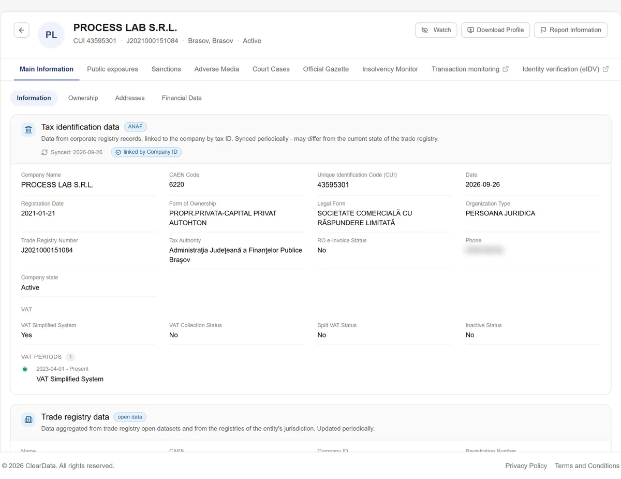The image size is (621, 479).
Task: Click the RO e-Invoice Status No value
Action: [322, 250]
